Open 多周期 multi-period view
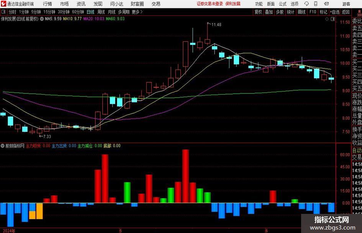 coord(124,12)
